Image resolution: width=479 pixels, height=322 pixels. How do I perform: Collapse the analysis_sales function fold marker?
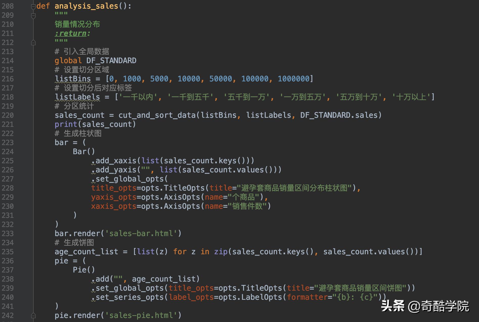(33, 6)
